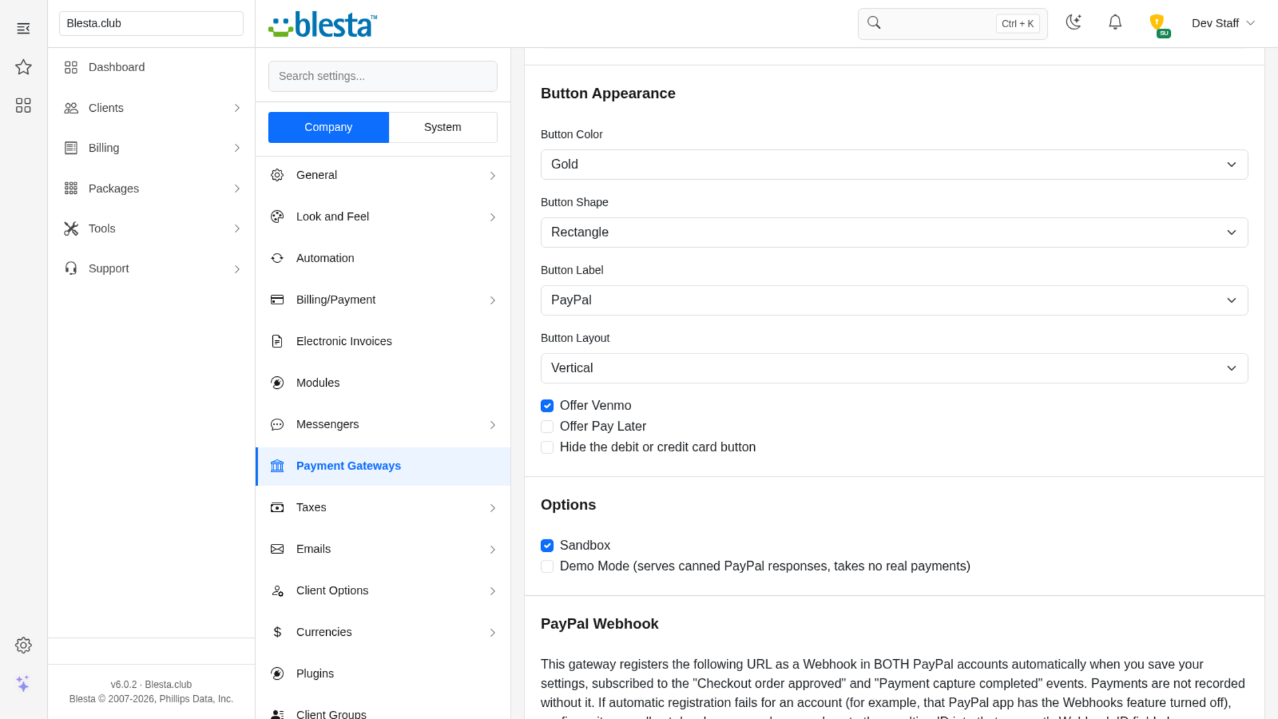Click the Automation refresh icon
Viewport: 1278px width, 719px height.
[278, 258]
